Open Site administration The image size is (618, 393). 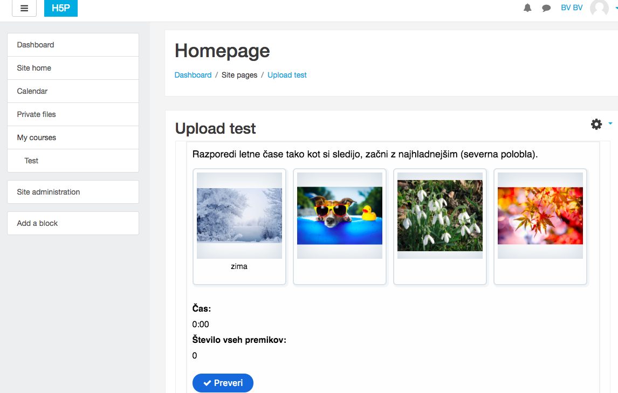point(73,192)
